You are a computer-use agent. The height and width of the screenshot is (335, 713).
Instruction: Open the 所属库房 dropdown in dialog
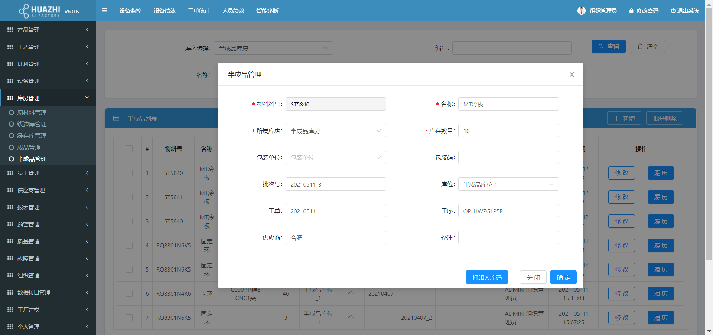[336, 131]
